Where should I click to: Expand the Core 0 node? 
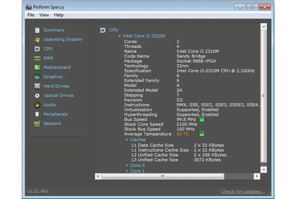click(x=127, y=165)
